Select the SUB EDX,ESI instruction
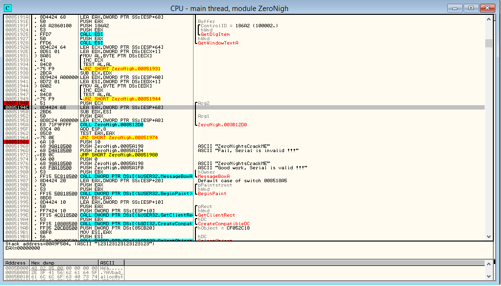The image size is (501, 286). [96, 112]
